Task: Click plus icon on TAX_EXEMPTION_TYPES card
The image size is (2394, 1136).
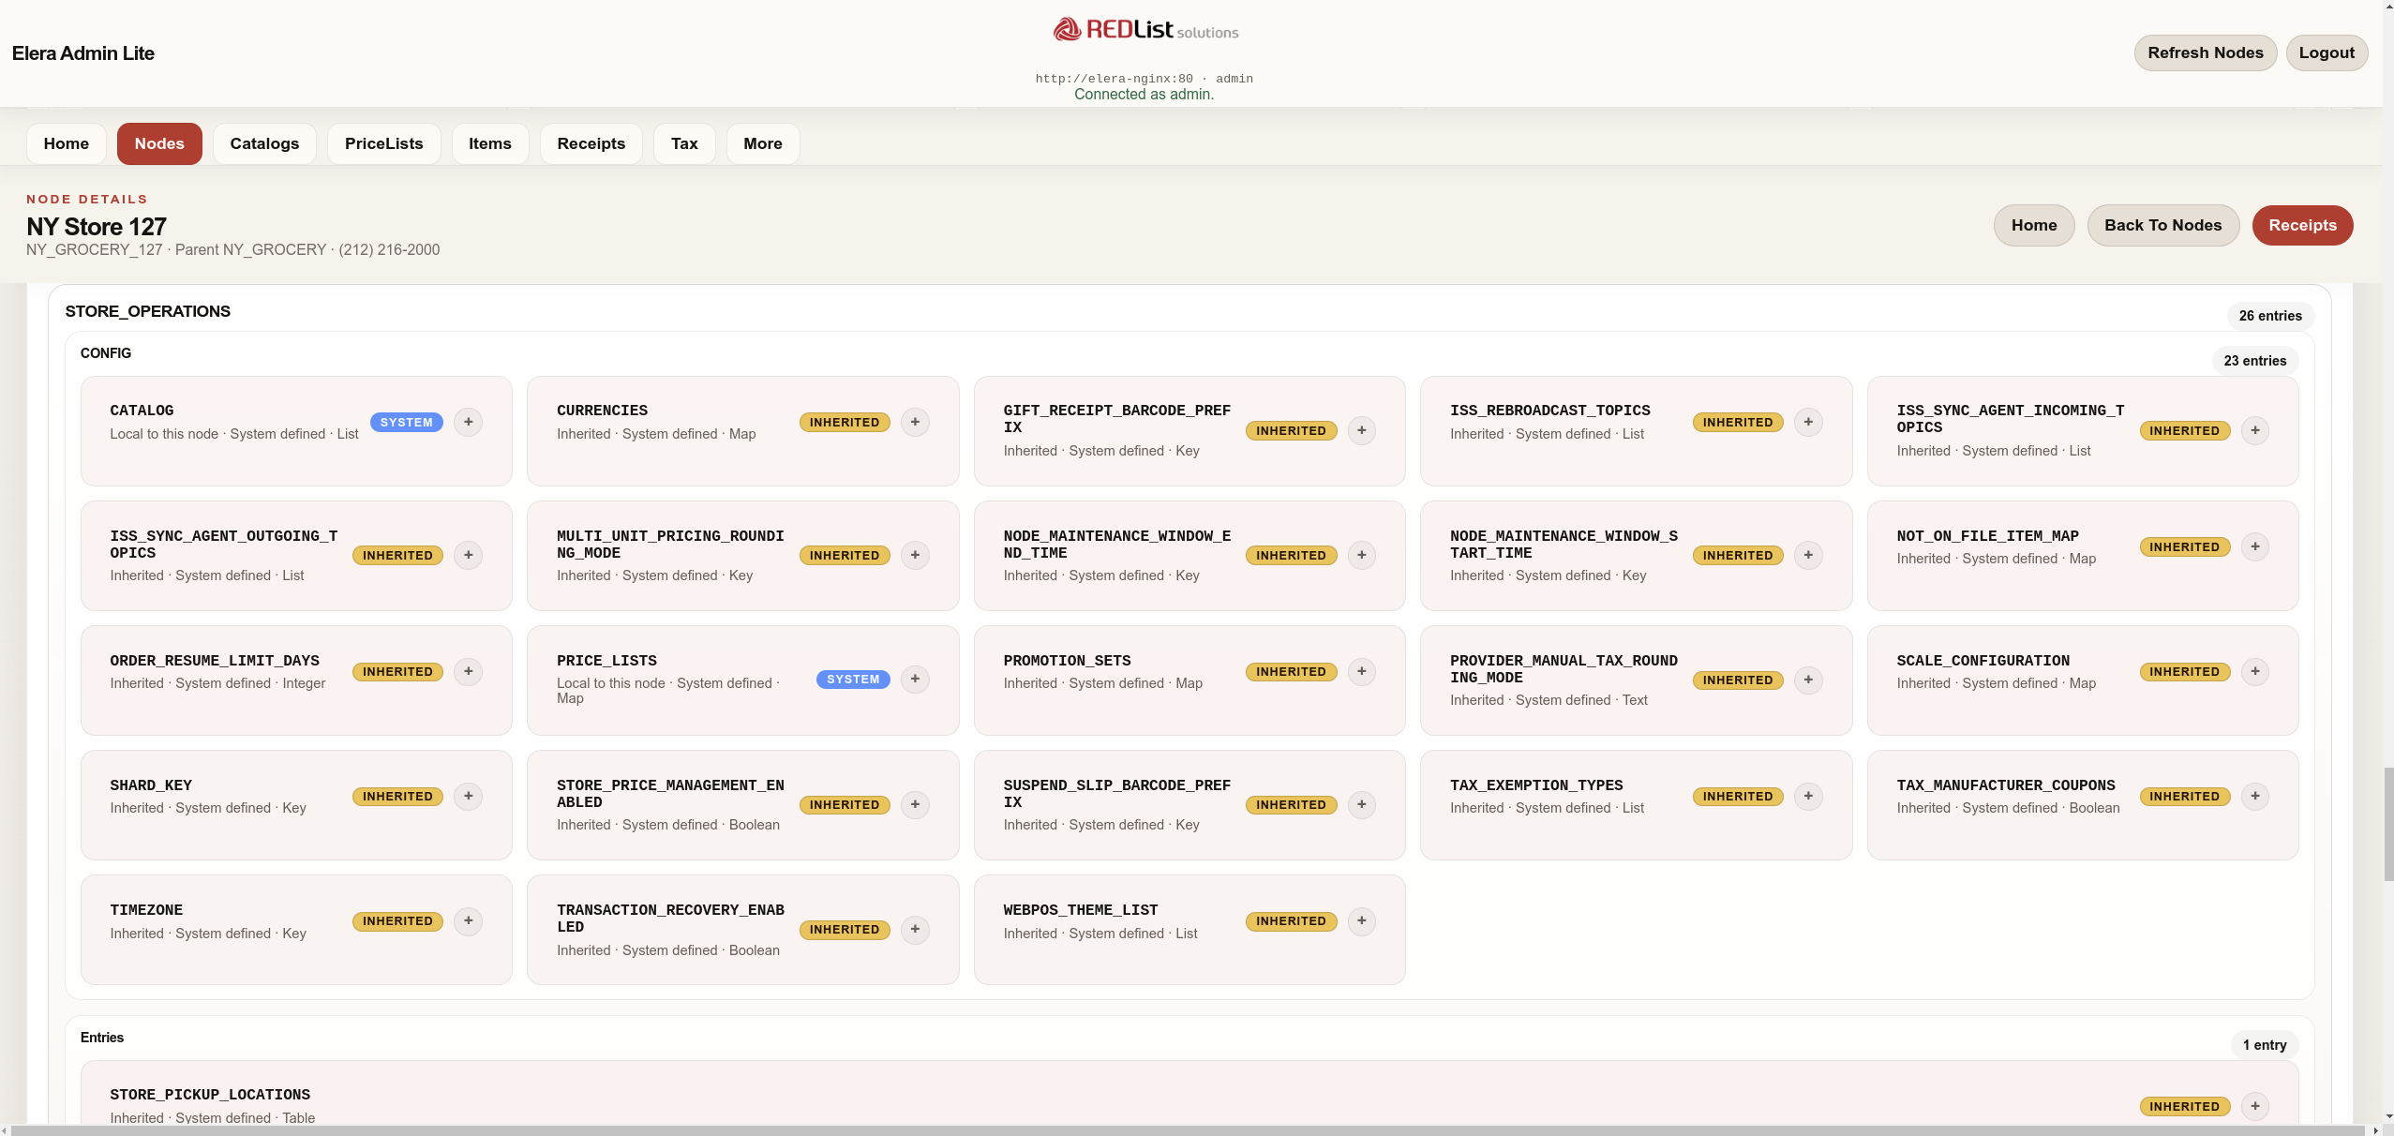Action: [1808, 796]
